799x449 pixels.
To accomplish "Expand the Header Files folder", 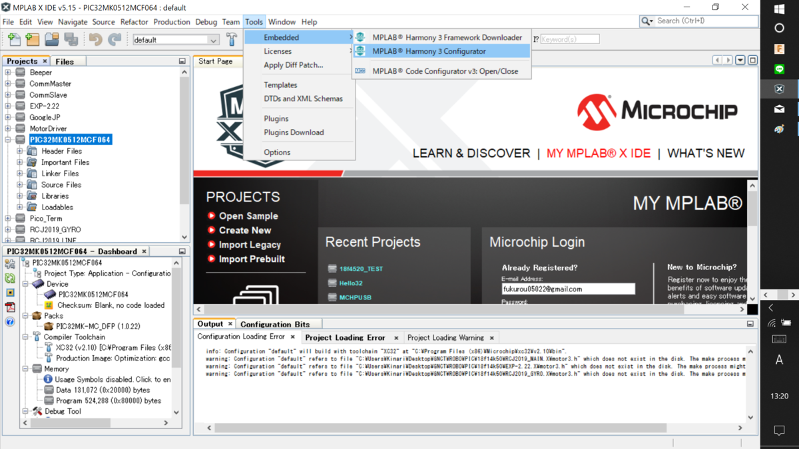I will click(x=20, y=151).
